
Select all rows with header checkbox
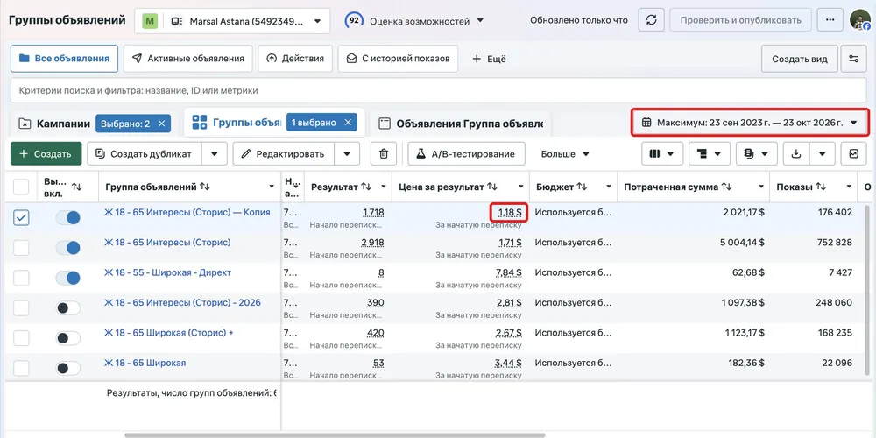(x=21, y=187)
